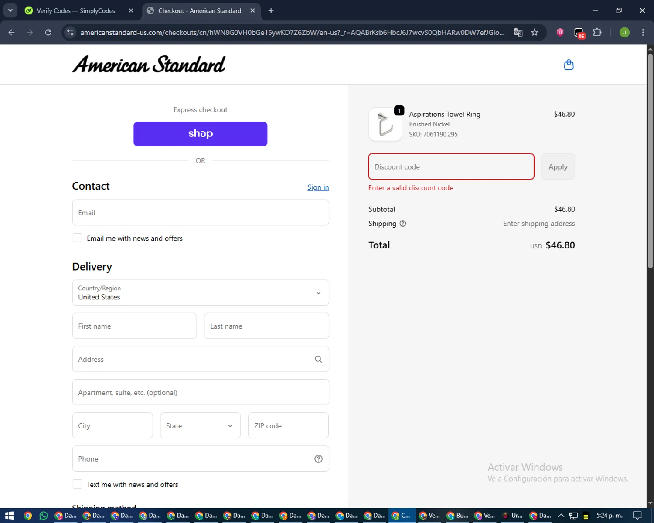Screen dimensions: 654x523
Task: Switch to the Checkout - American Standard tab
Action: tap(200, 10)
